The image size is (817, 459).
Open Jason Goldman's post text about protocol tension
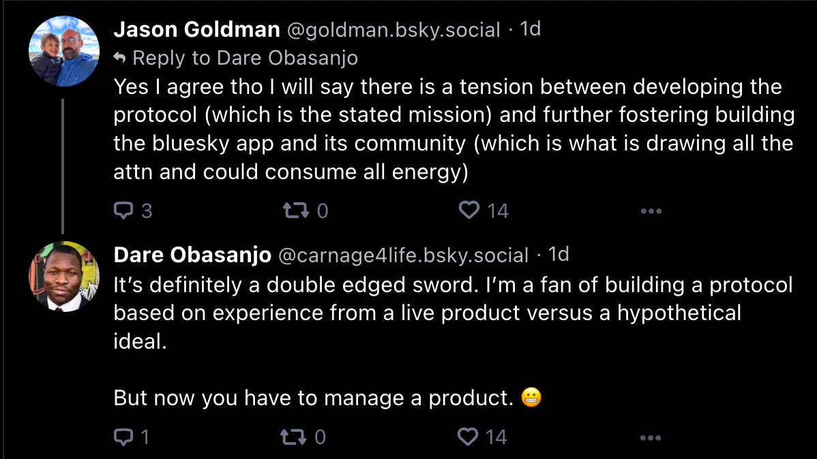coord(454,129)
